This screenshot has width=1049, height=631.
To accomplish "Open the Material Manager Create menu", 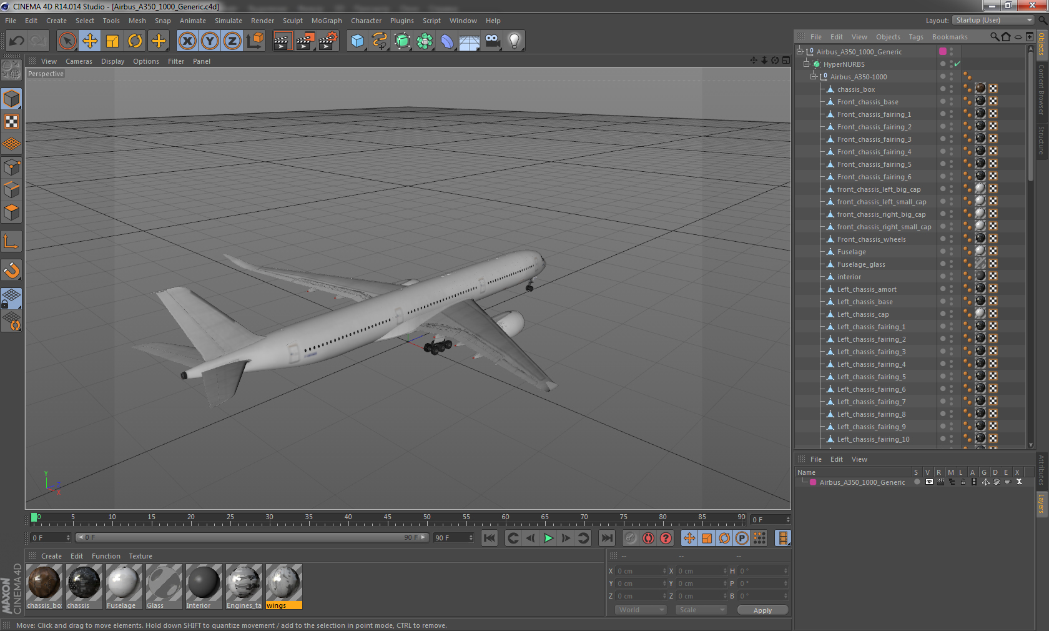I will [51, 556].
